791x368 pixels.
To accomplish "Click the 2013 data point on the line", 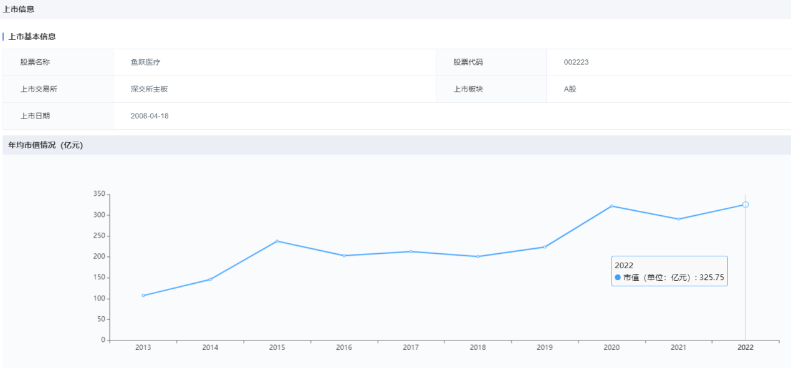I will point(143,296).
